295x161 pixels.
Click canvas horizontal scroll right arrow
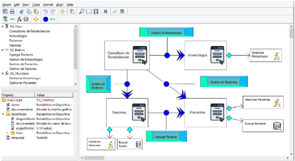point(287,158)
